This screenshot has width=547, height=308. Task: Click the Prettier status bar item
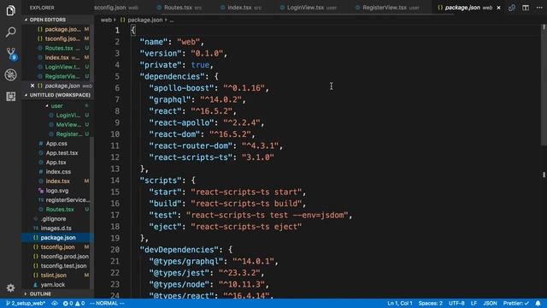(x=515, y=304)
